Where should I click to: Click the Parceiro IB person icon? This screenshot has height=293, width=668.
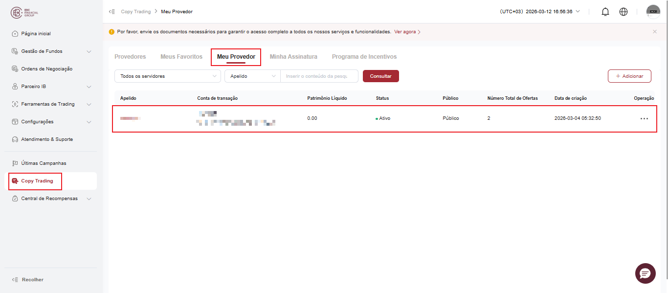point(15,87)
